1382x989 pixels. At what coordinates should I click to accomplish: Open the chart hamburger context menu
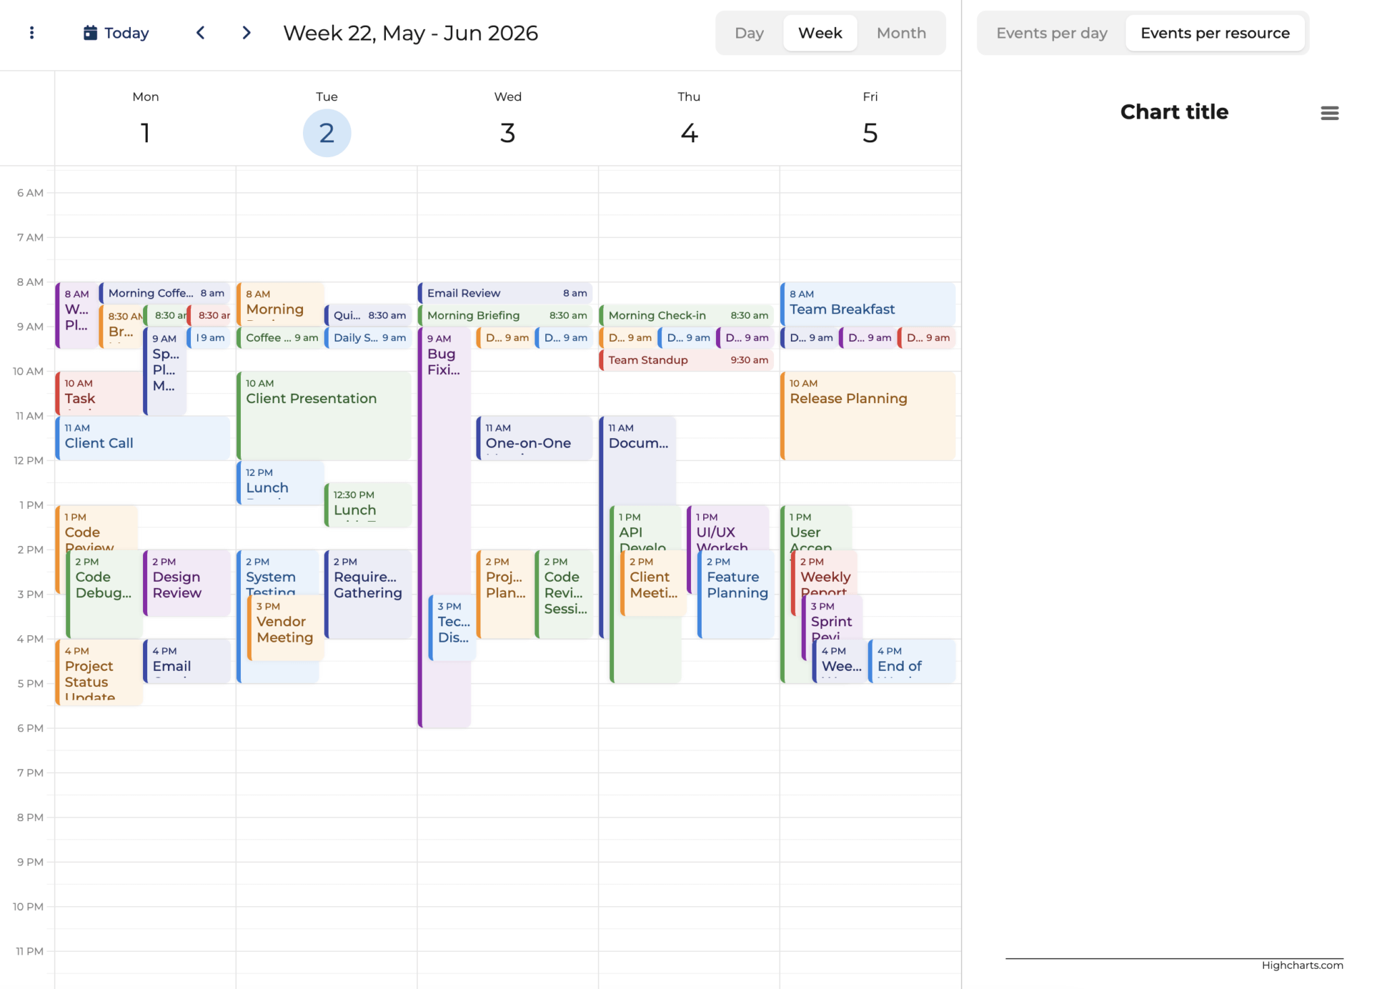(1329, 113)
